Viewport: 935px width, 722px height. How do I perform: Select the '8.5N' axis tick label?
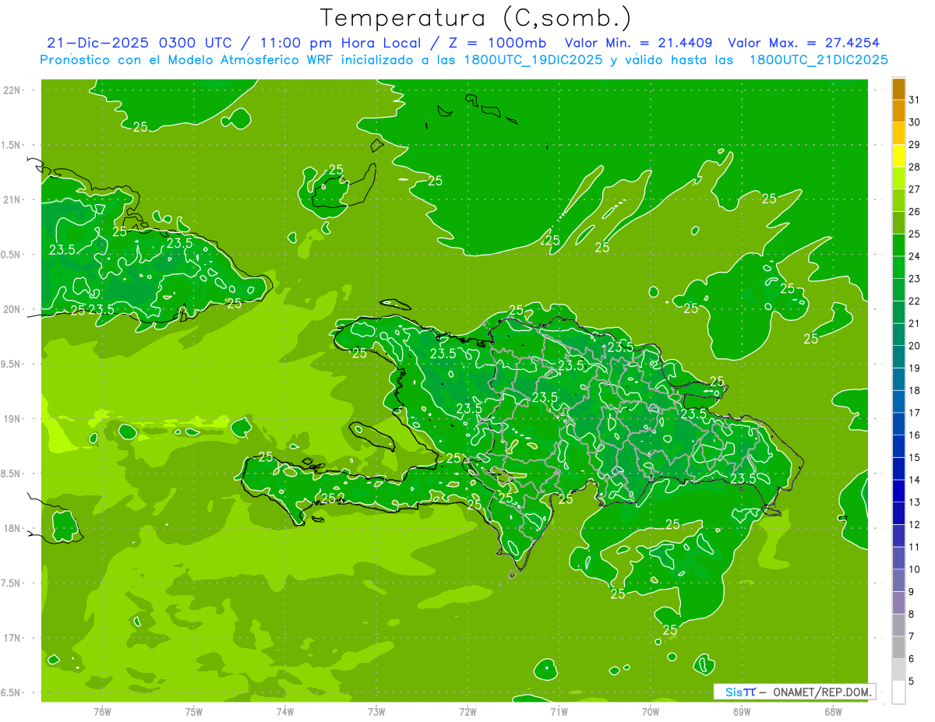[x=12, y=474]
